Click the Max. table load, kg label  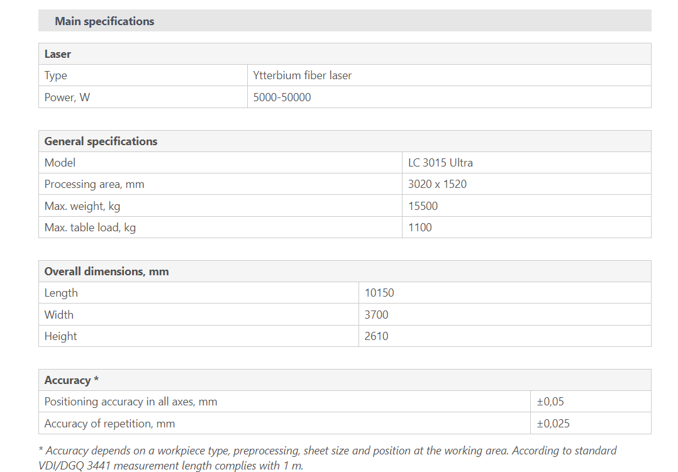point(90,228)
